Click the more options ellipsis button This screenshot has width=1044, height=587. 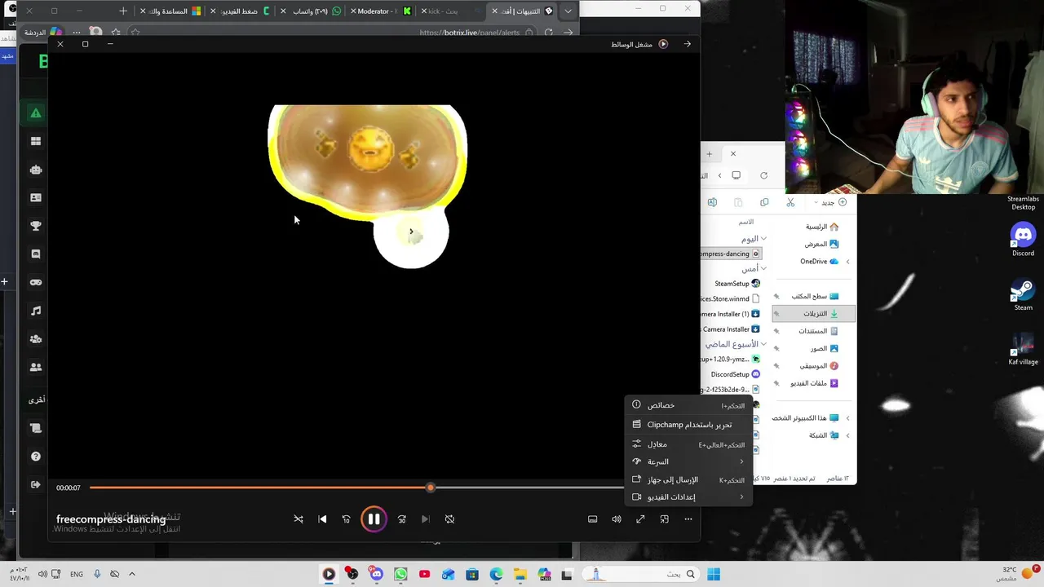[x=688, y=519]
